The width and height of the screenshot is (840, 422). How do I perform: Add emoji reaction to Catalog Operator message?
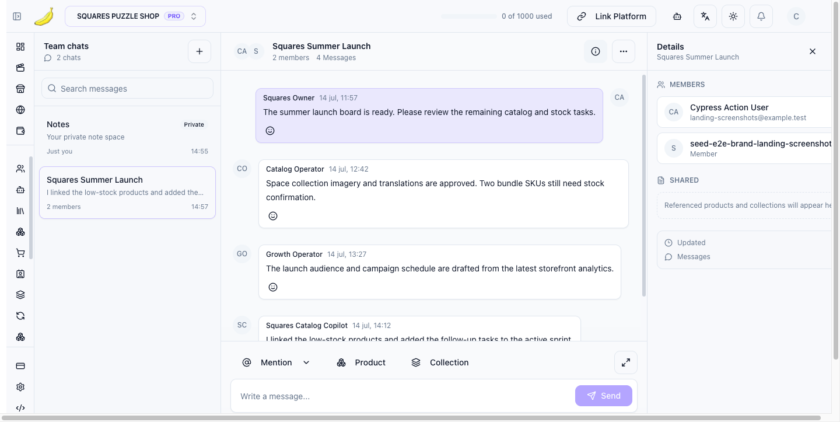(273, 216)
